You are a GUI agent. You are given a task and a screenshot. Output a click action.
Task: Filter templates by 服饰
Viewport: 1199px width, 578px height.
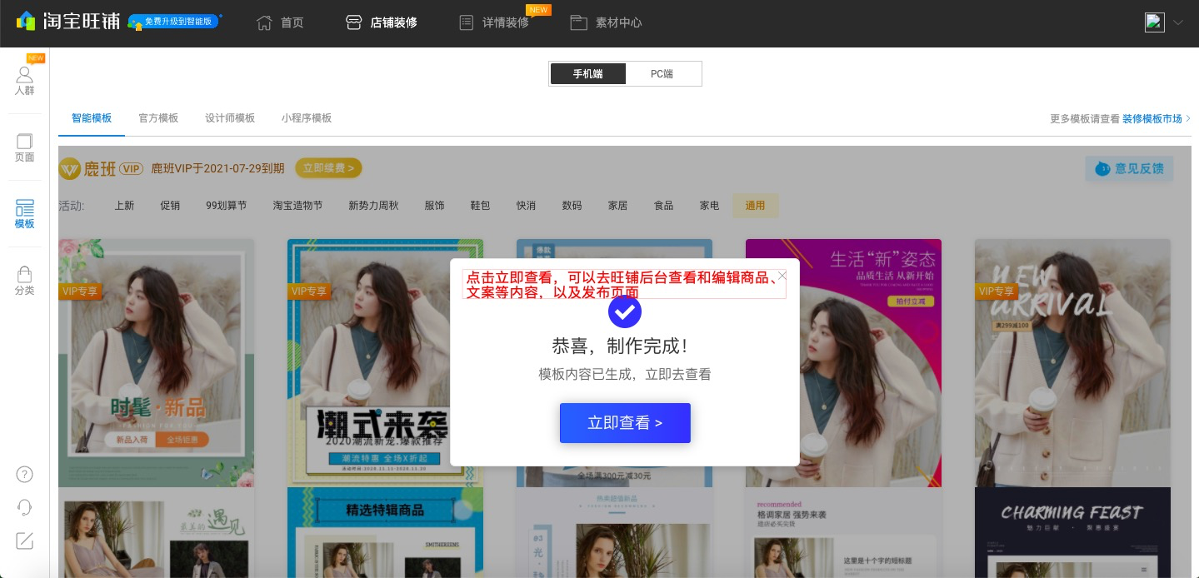point(434,205)
